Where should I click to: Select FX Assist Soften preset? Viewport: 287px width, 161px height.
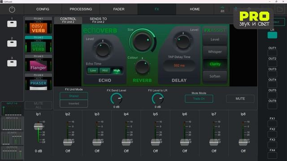tap(215, 76)
